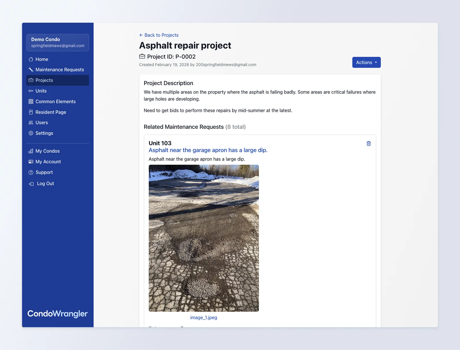The width and height of the screenshot is (460, 350).
Task: Click the 'Created February 19, 2026' line
Action: [x=198, y=65]
